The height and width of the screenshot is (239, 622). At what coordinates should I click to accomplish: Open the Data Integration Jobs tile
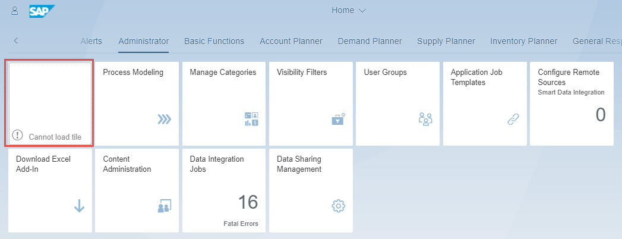click(x=224, y=191)
